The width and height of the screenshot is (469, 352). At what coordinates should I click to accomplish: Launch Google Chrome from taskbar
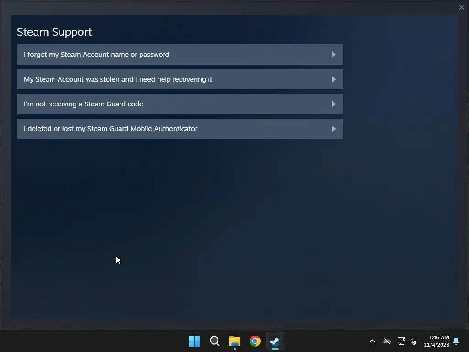point(255,341)
